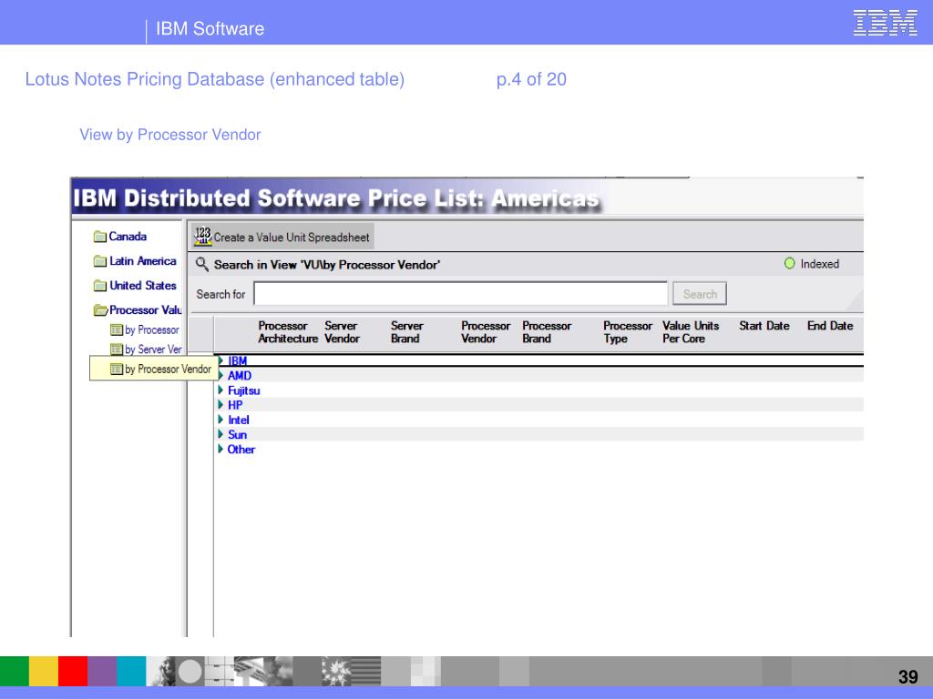Click the IBM logo in the header
The height and width of the screenshot is (699, 933).
click(885, 23)
